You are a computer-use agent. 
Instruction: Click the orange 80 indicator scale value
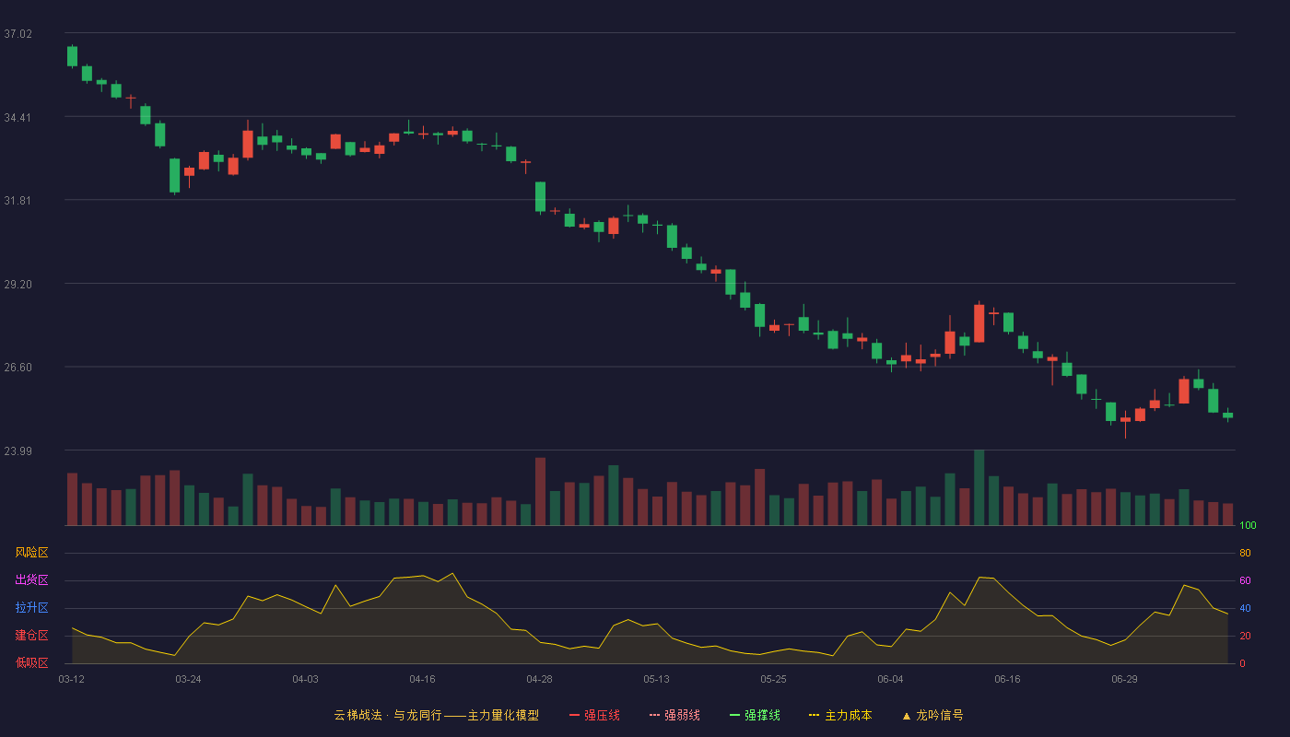(x=1245, y=553)
